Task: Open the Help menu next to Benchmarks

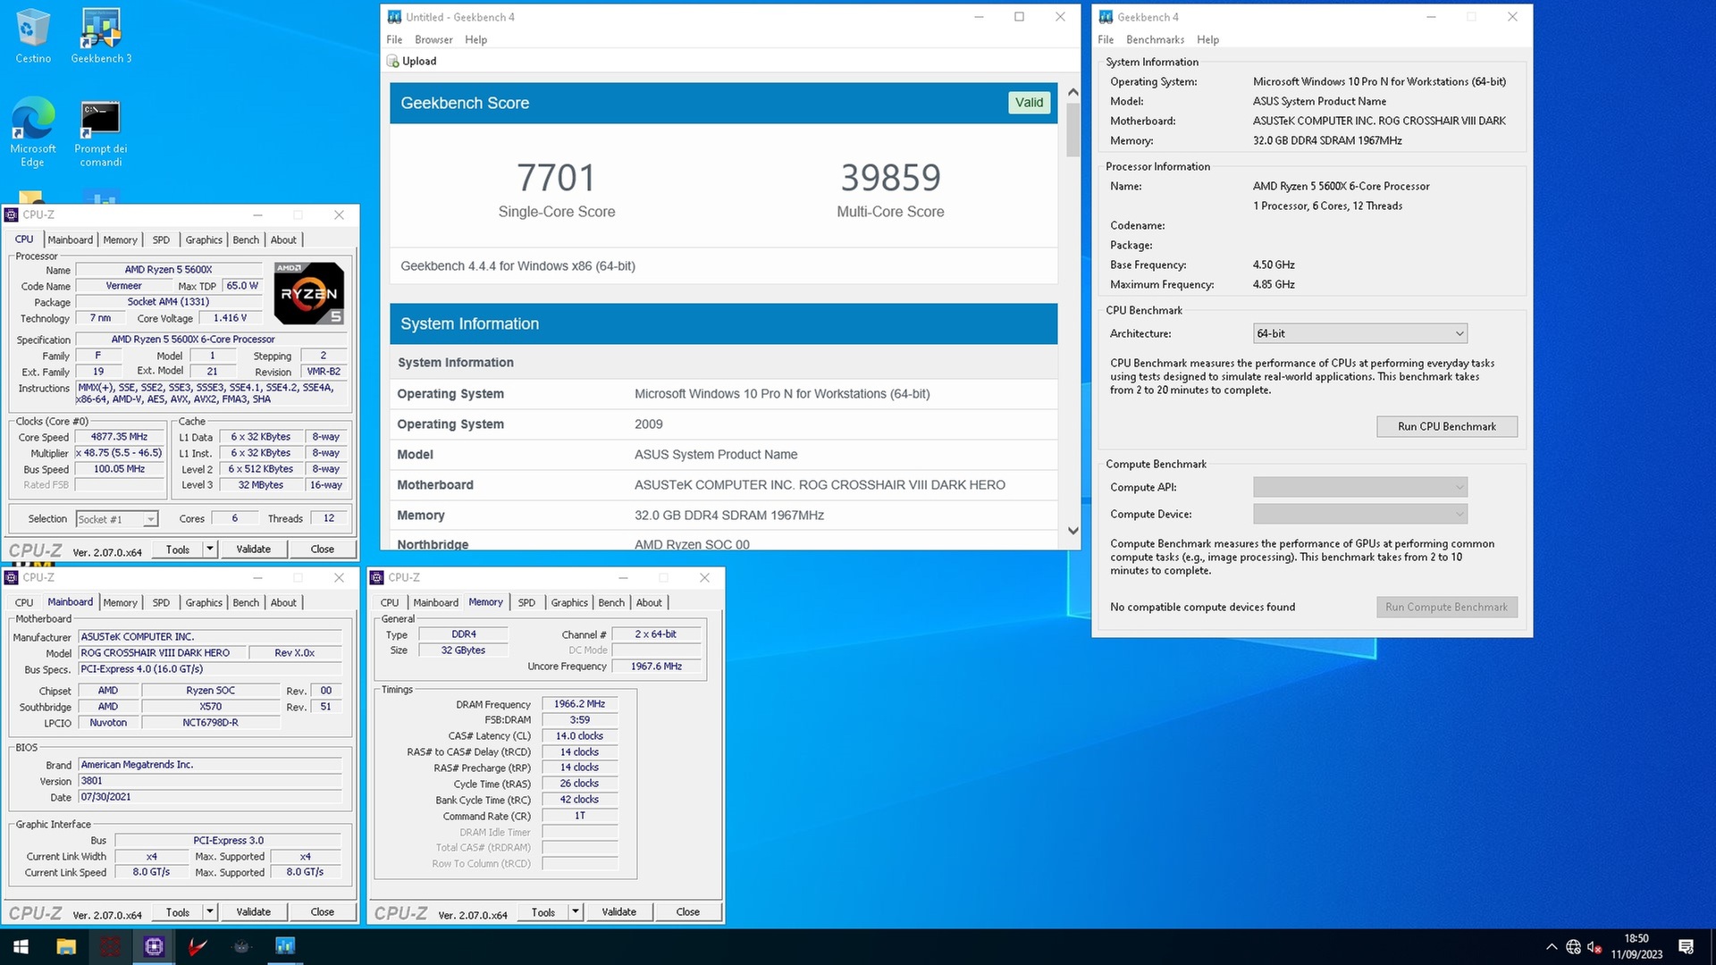Action: pyautogui.click(x=1207, y=39)
